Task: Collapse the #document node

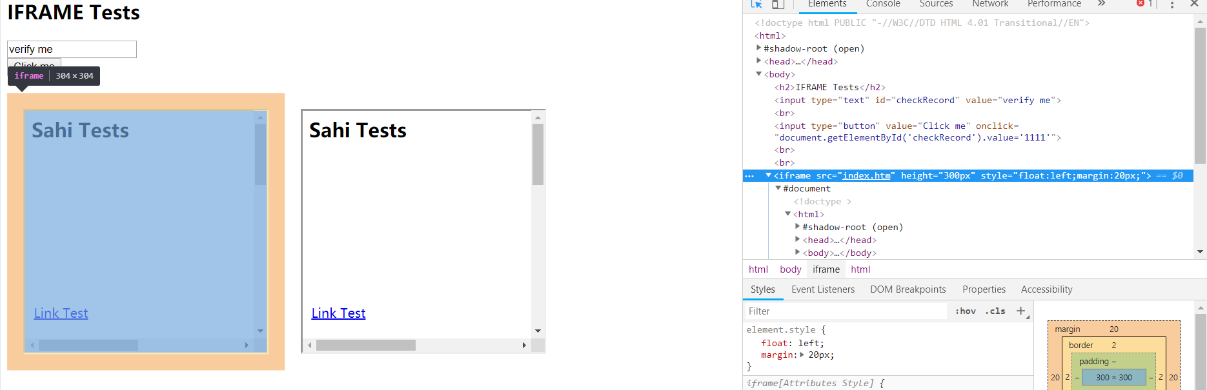Action: 778,188
